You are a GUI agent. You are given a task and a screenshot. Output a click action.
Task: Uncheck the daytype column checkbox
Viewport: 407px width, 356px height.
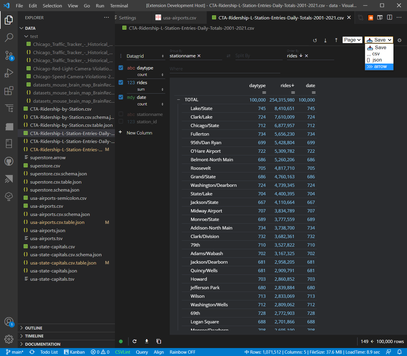click(121, 68)
